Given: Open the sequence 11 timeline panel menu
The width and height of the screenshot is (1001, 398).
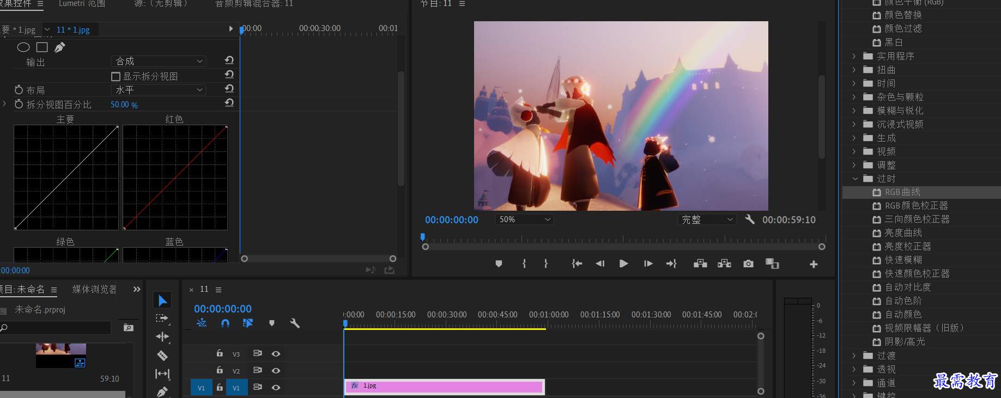Looking at the screenshot, I should pyautogui.click(x=219, y=290).
